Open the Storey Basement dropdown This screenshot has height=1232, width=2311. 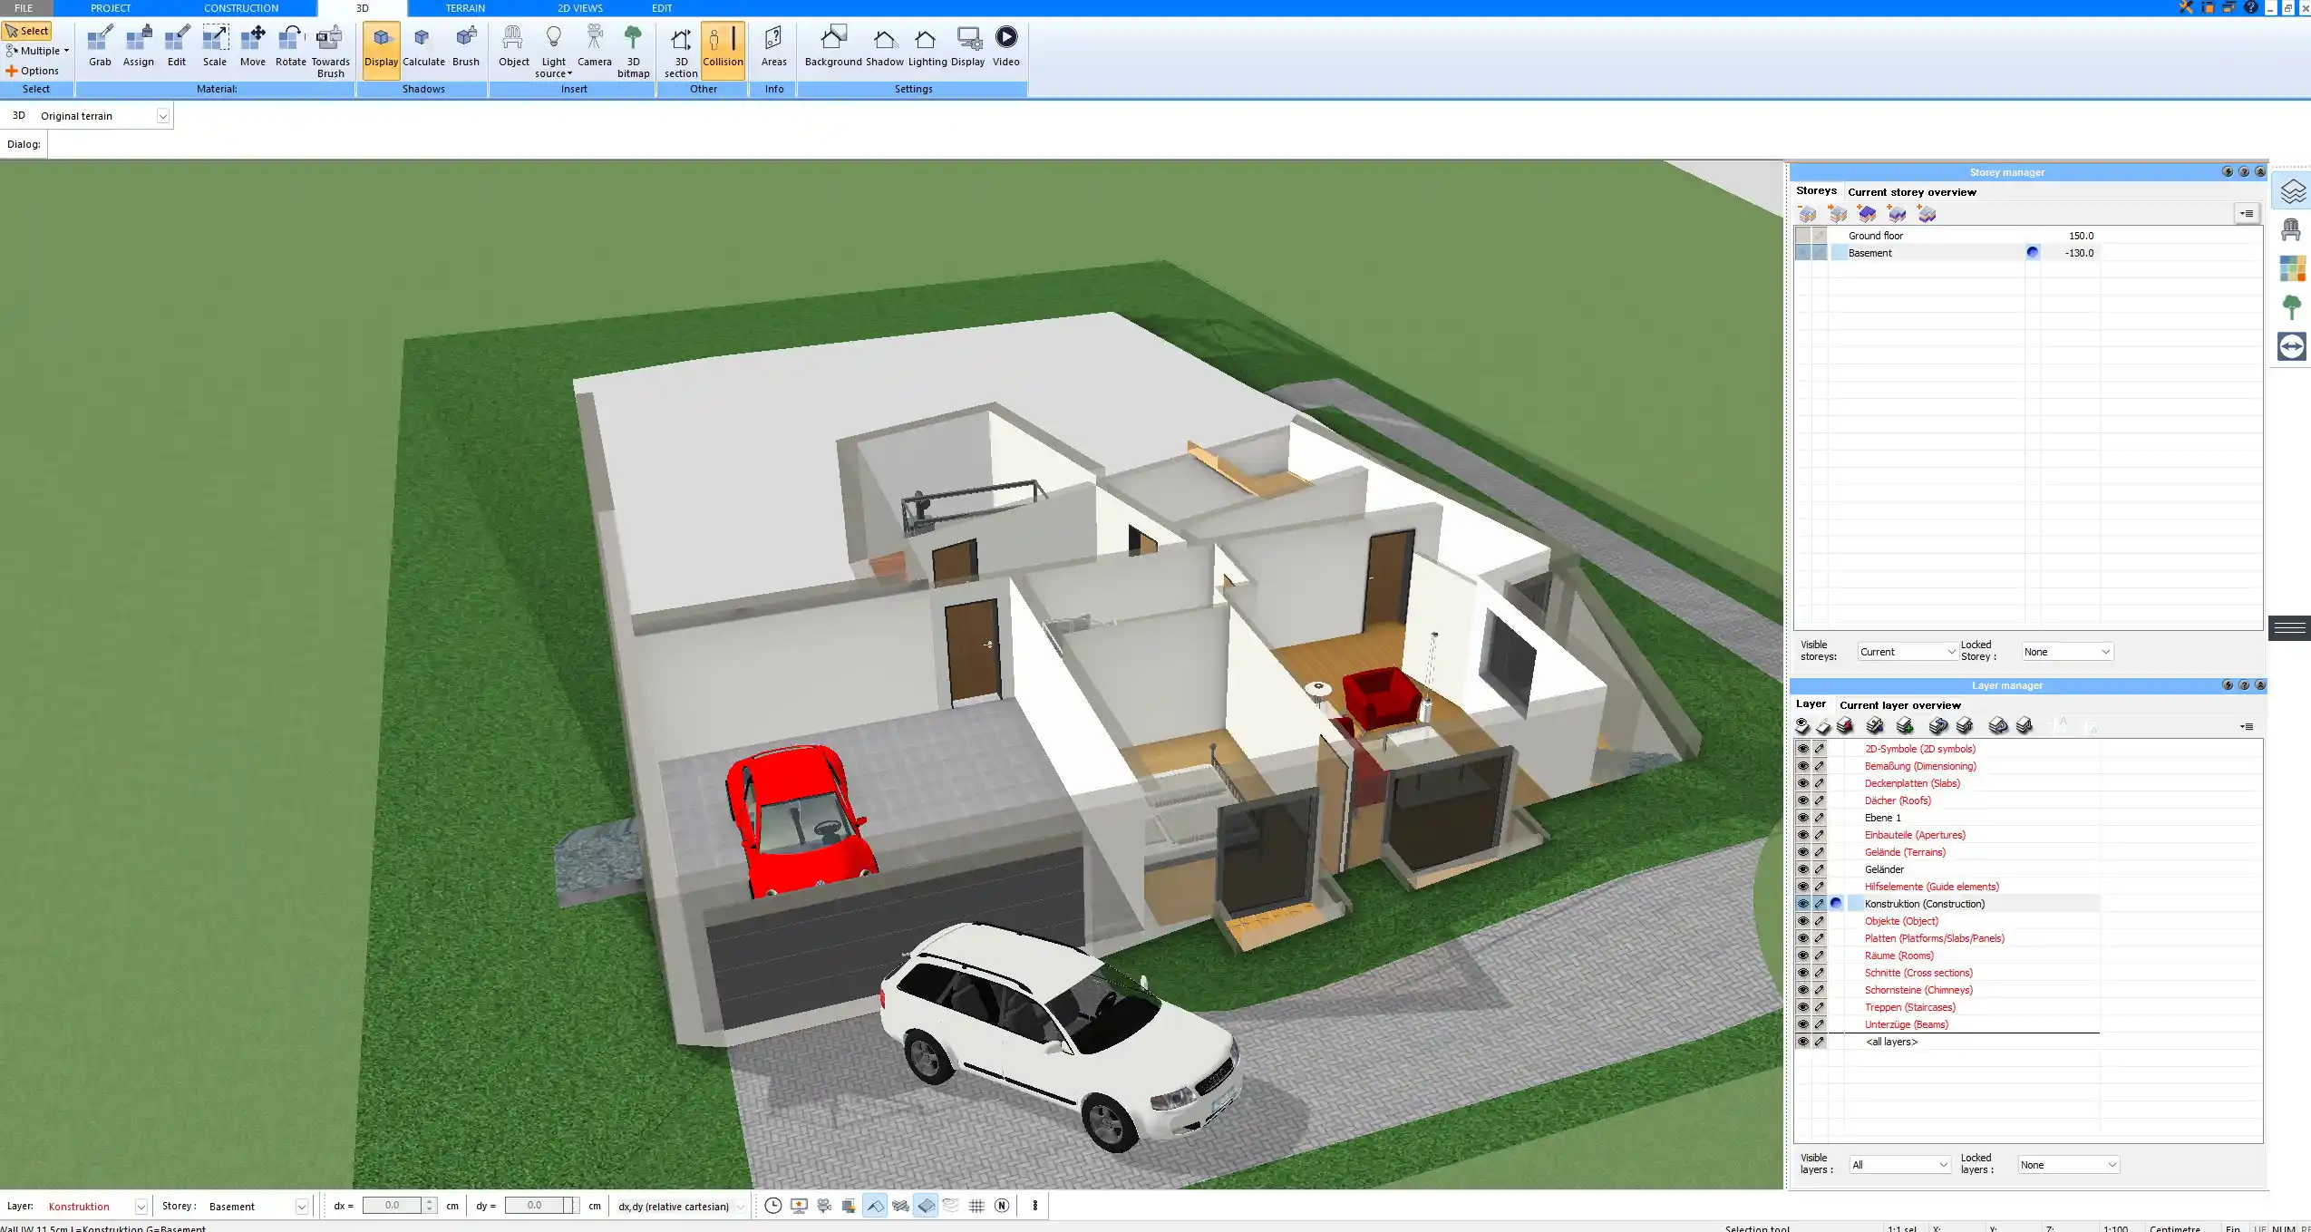302,1207
